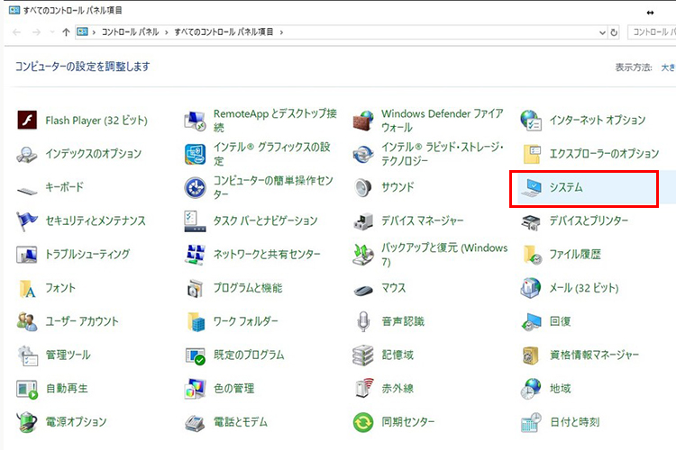Open the 管理ツール icon
The width and height of the screenshot is (676, 450).
[28, 355]
